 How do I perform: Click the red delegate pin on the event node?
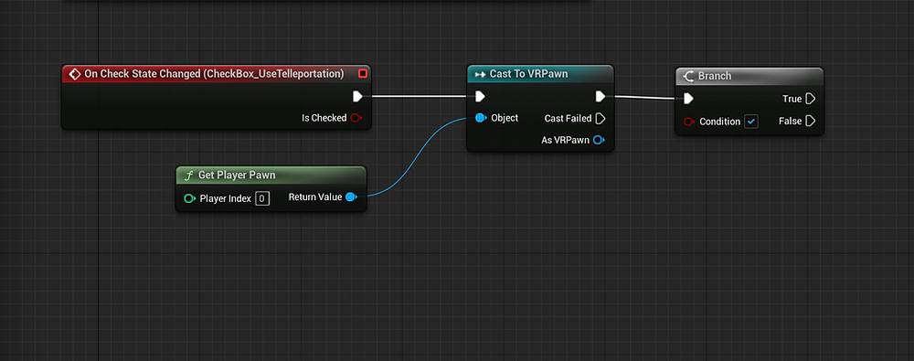pos(363,73)
